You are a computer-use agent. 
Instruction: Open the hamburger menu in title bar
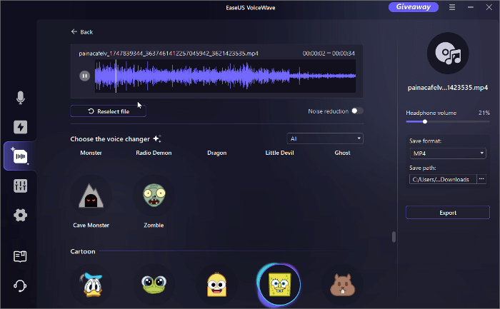click(452, 7)
